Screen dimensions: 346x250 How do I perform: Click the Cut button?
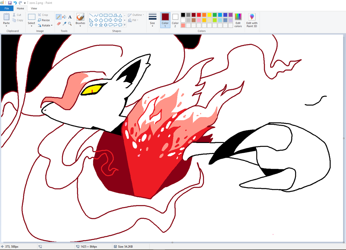(17, 15)
